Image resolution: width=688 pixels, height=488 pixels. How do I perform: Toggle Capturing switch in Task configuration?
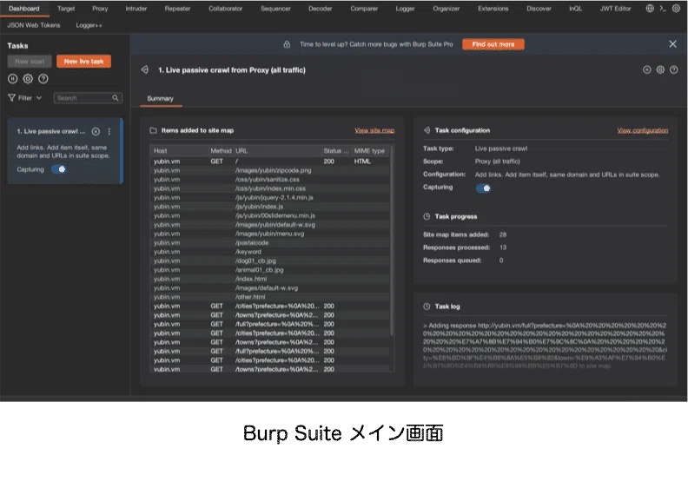(483, 188)
